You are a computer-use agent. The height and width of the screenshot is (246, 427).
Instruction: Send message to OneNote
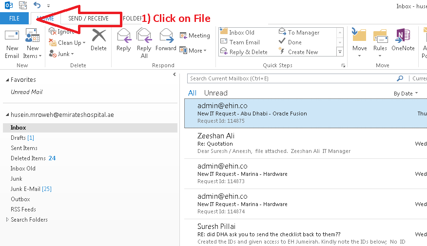click(x=403, y=40)
